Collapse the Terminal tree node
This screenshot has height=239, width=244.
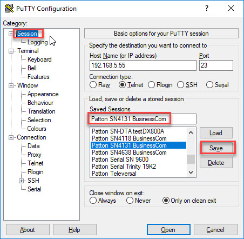(11, 51)
